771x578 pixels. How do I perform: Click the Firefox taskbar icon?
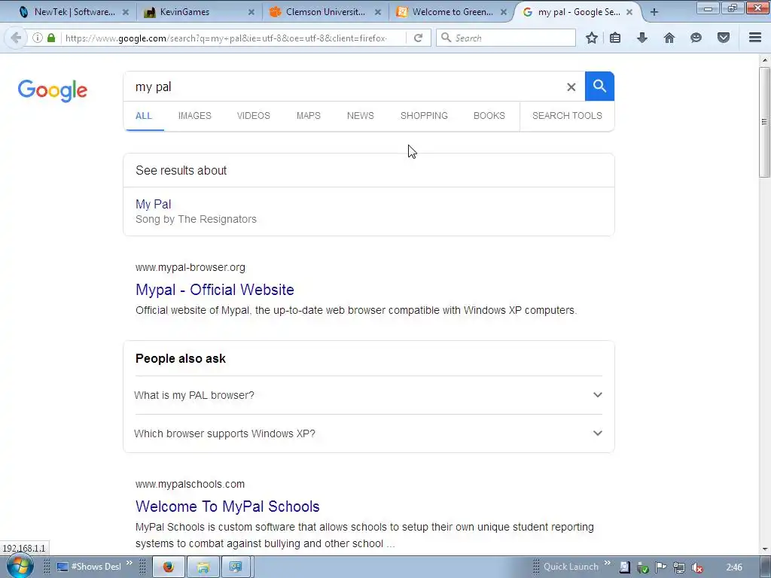coord(168,567)
